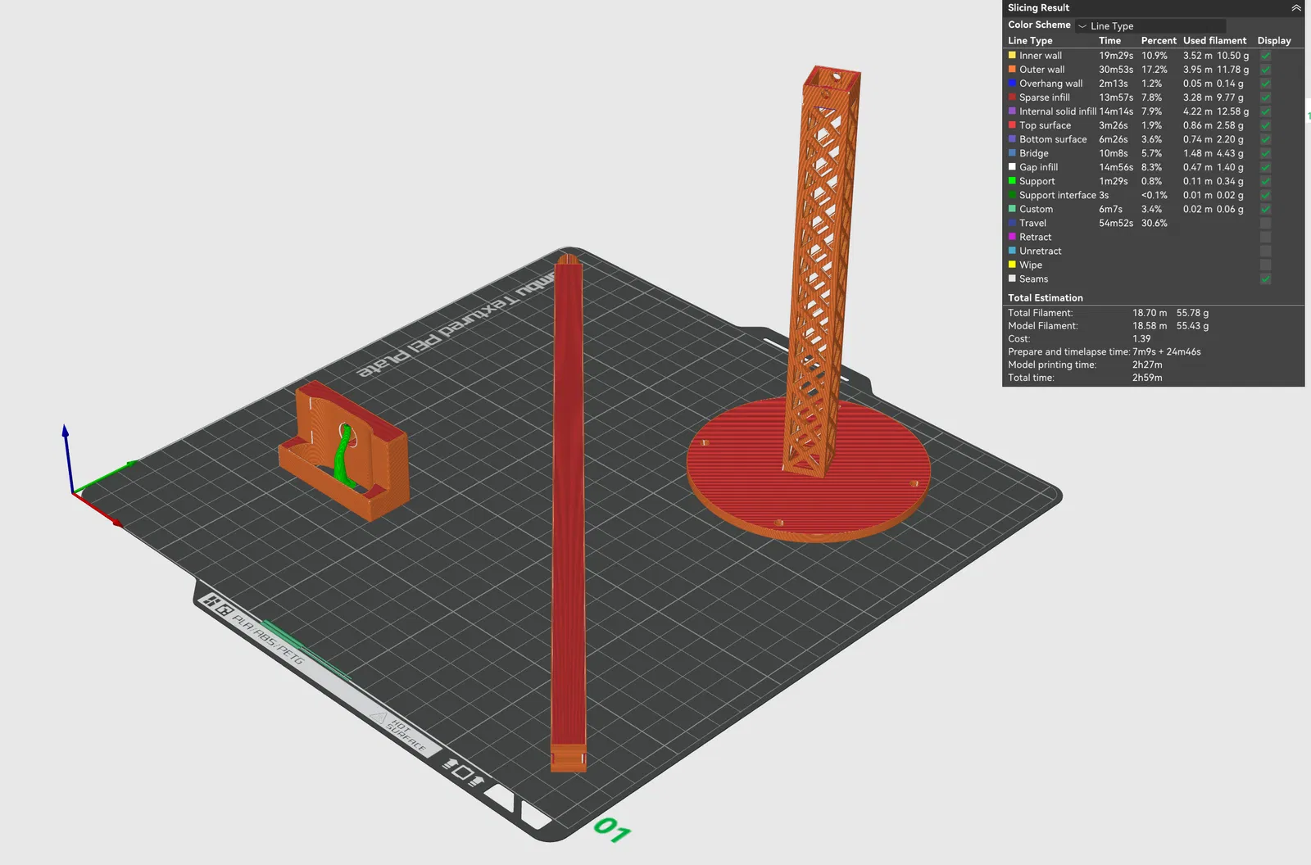
Task: Select the blue Overhang wall color swatch
Action: click(1012, 84)
